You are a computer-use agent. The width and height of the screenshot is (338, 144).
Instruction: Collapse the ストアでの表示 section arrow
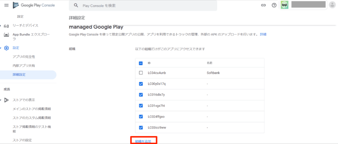[x=1, y=100]
